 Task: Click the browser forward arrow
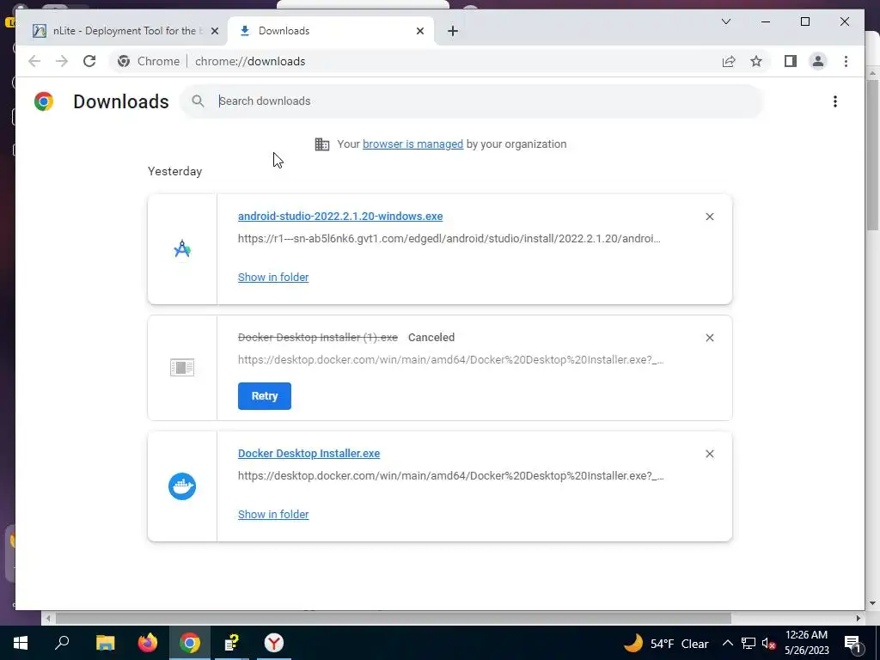pyautogui.click(x=62, y=61)
